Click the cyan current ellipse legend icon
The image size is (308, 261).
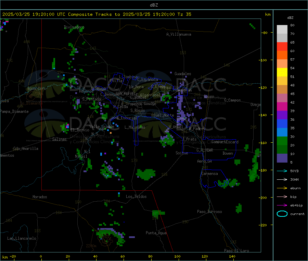(282, 214)
